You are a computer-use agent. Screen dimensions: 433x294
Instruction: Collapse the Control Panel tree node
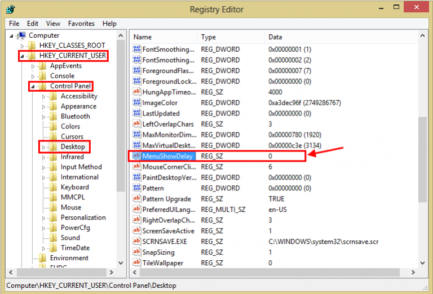pos(33,86)
